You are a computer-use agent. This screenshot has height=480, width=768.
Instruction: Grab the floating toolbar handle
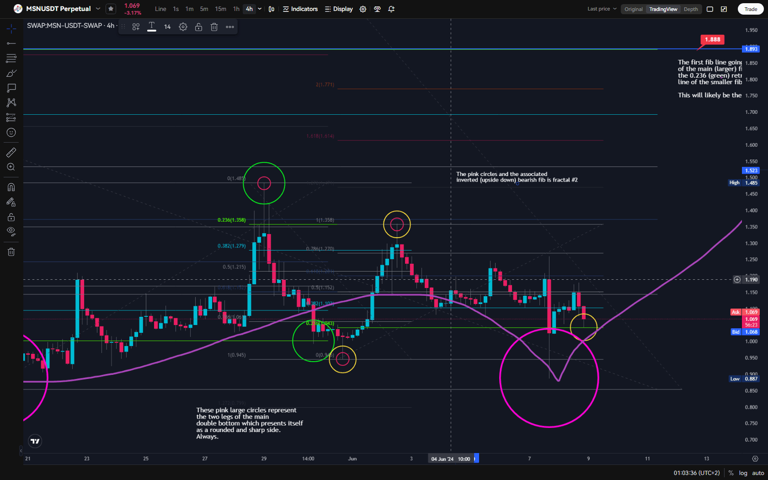click(x=123, y=27)
